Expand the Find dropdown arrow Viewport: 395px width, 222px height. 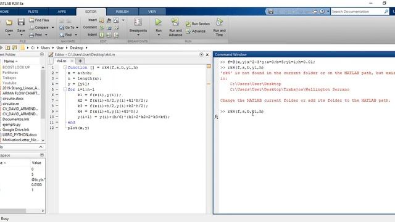click(76, 35)
